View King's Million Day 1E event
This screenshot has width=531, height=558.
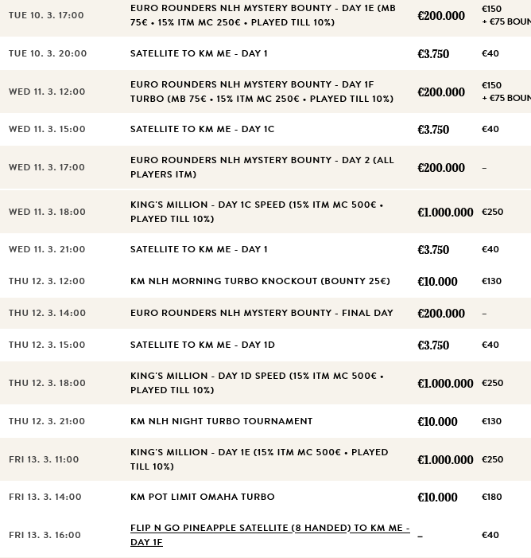259,459
